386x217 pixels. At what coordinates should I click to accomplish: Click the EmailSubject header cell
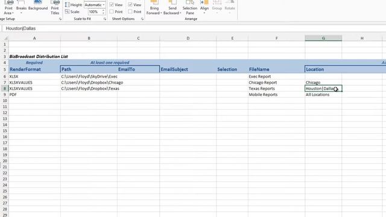[x=188, y=69]
